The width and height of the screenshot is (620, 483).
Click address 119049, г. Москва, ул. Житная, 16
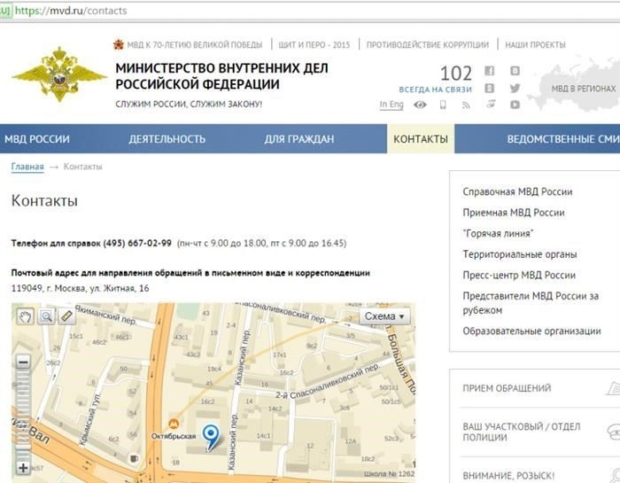pos(81,288)
